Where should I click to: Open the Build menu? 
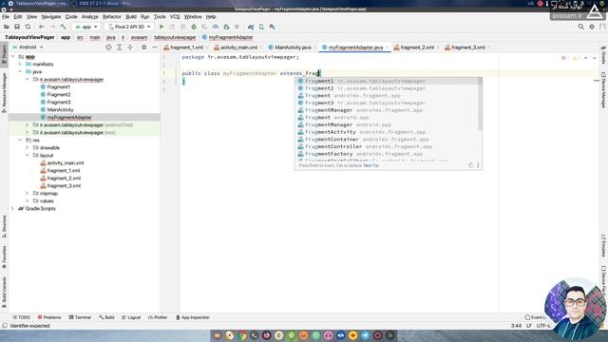(131, 17)
